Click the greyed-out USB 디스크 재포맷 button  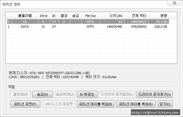pyautogui.click(x=59, y=104)
